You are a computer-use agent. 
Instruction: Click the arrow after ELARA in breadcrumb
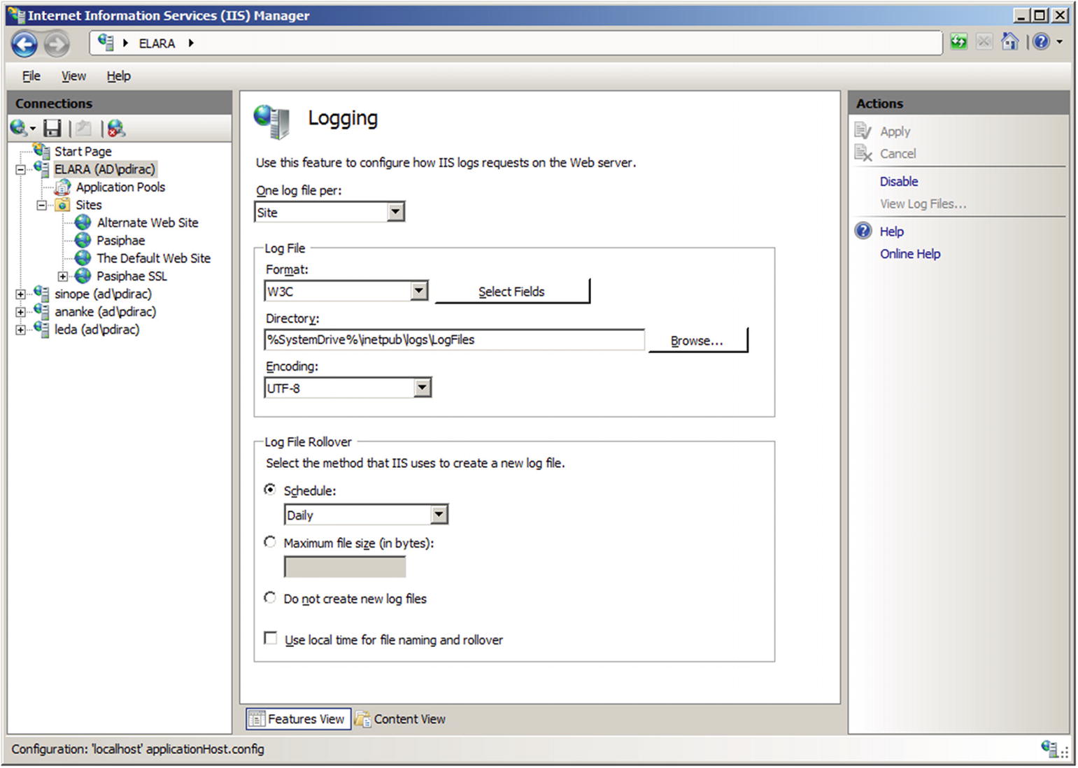[x=190, y=43]
